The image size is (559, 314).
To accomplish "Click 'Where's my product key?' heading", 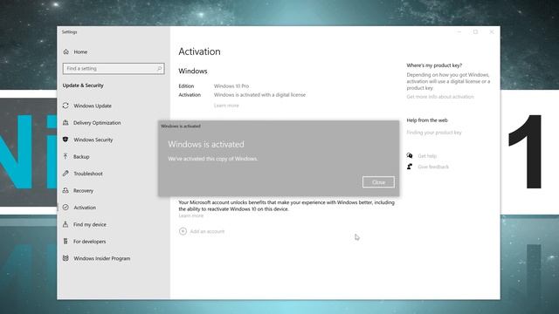I will pyautogui.click(x=434, y=65).
